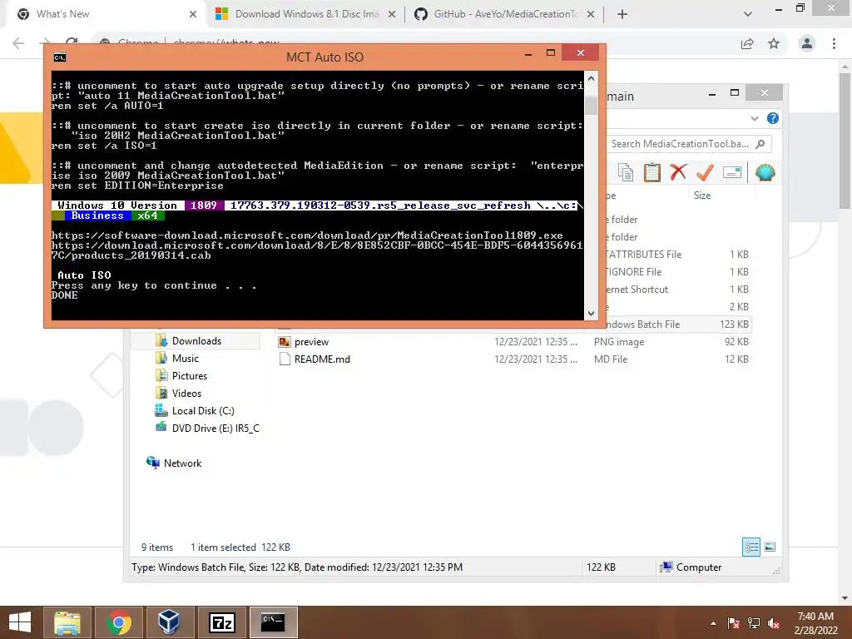
Task: Open the clock showing 7:40 AM
Action: (x=815, y=623)
